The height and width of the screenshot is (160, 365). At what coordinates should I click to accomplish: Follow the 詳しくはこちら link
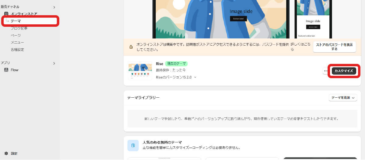click(300, 47)
